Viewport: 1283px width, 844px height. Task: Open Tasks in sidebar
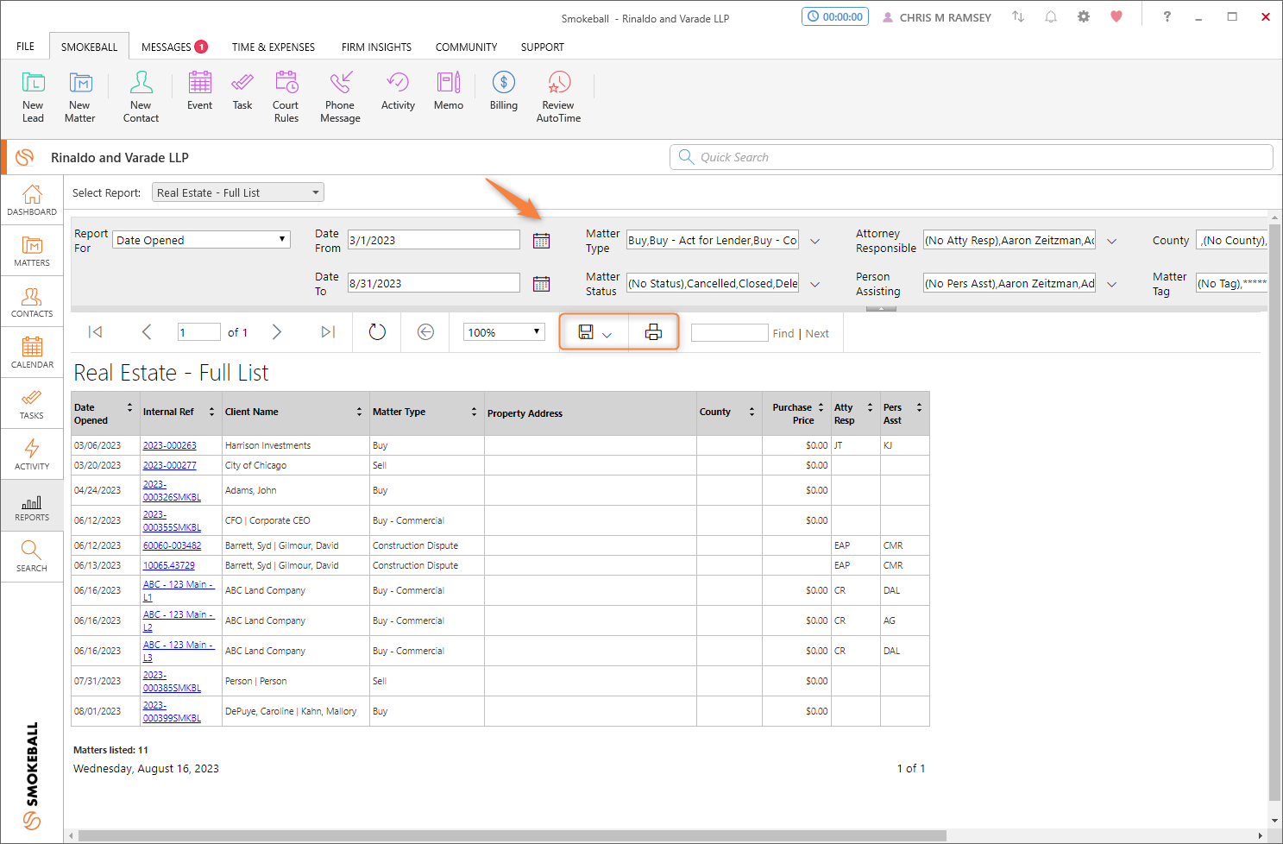coord(32,404)
